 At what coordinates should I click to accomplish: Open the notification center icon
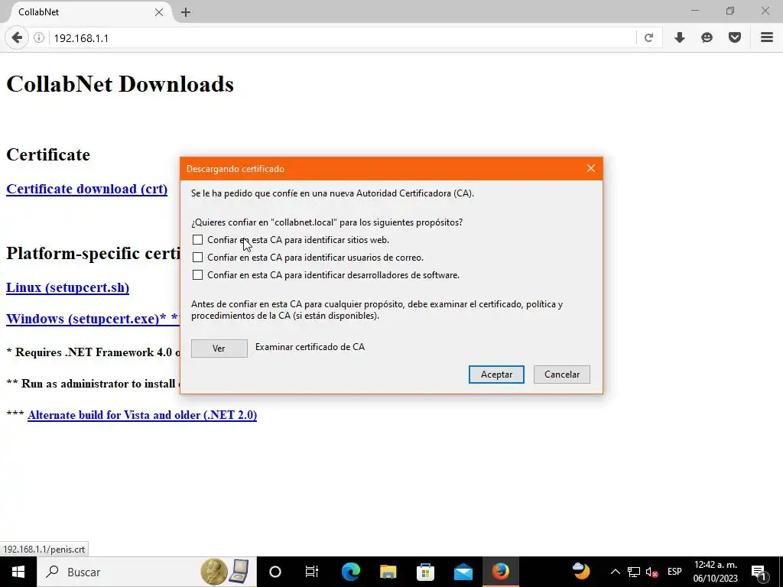(x=759, y=572)
